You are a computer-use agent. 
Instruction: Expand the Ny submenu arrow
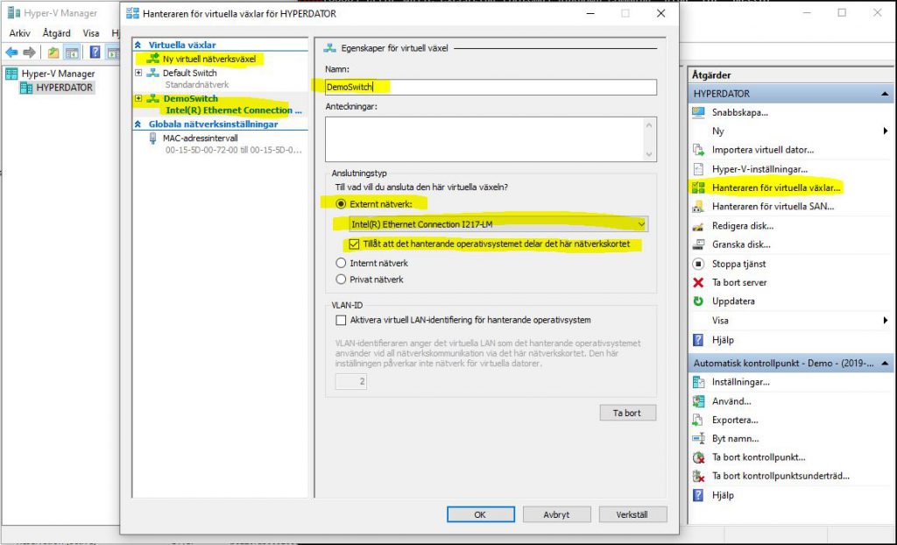(886, 131)
